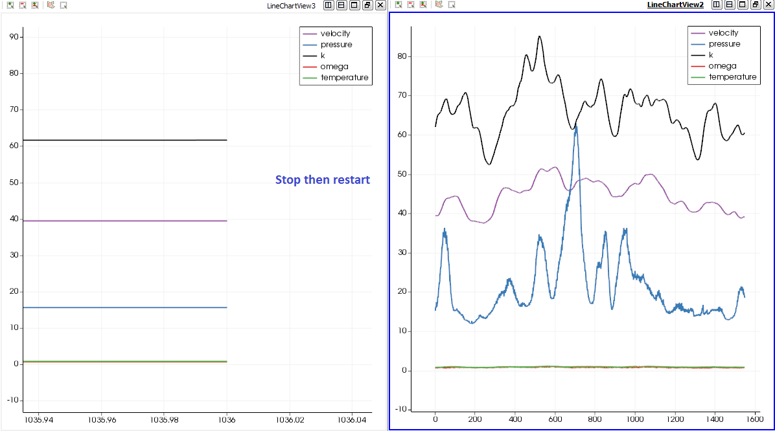Click the 'Stop then restart' annotation text
The image size is (775, 431).
click(x=323, y=180)
